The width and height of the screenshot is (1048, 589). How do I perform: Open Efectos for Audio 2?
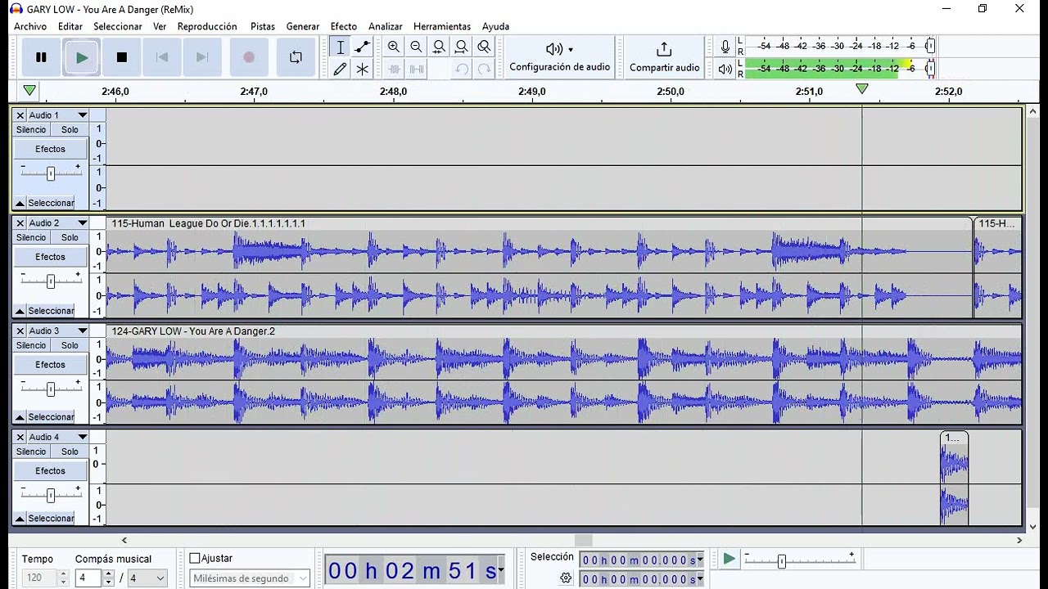coord(50,257)
